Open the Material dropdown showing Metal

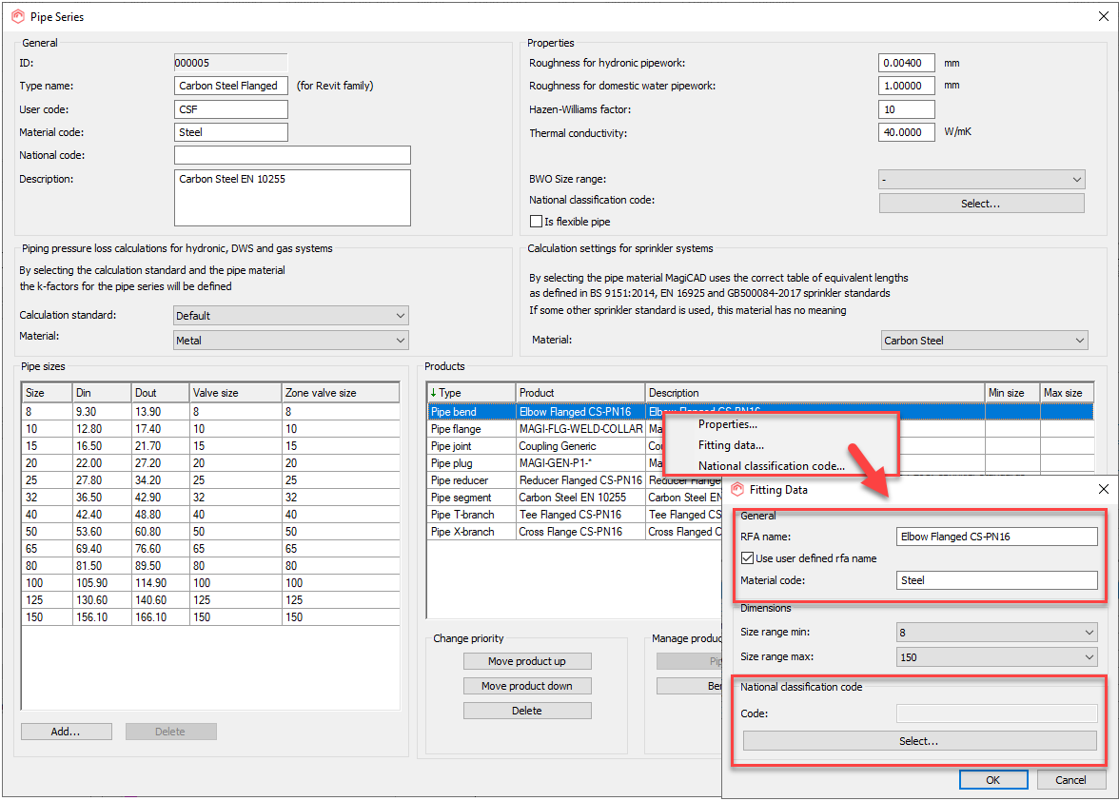[x=291, y=341]
